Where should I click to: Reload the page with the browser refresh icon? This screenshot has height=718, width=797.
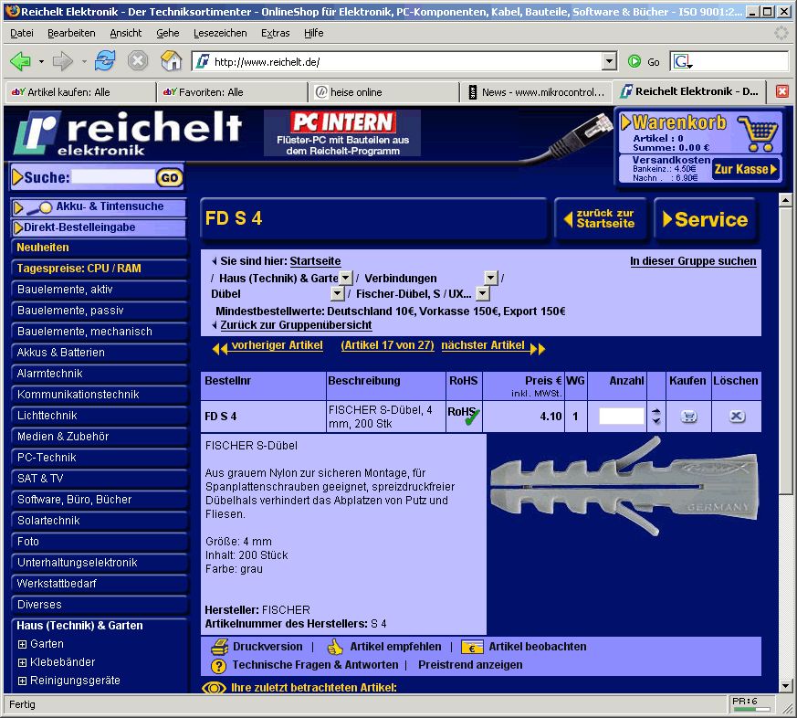(x=105, y=61)
